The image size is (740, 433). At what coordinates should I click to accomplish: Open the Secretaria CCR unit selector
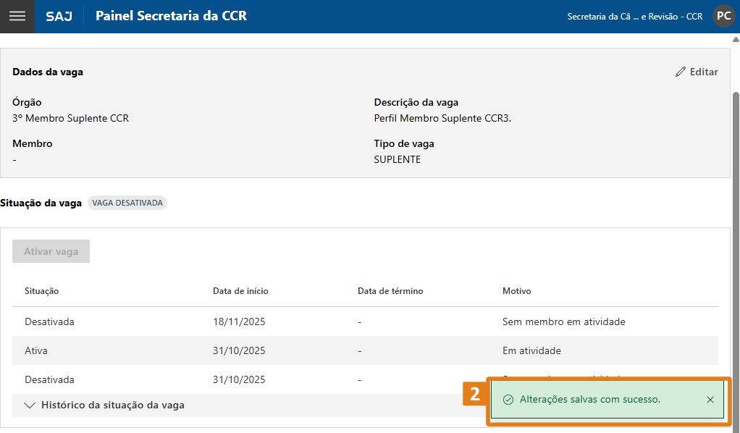click(x=634, y=16)
